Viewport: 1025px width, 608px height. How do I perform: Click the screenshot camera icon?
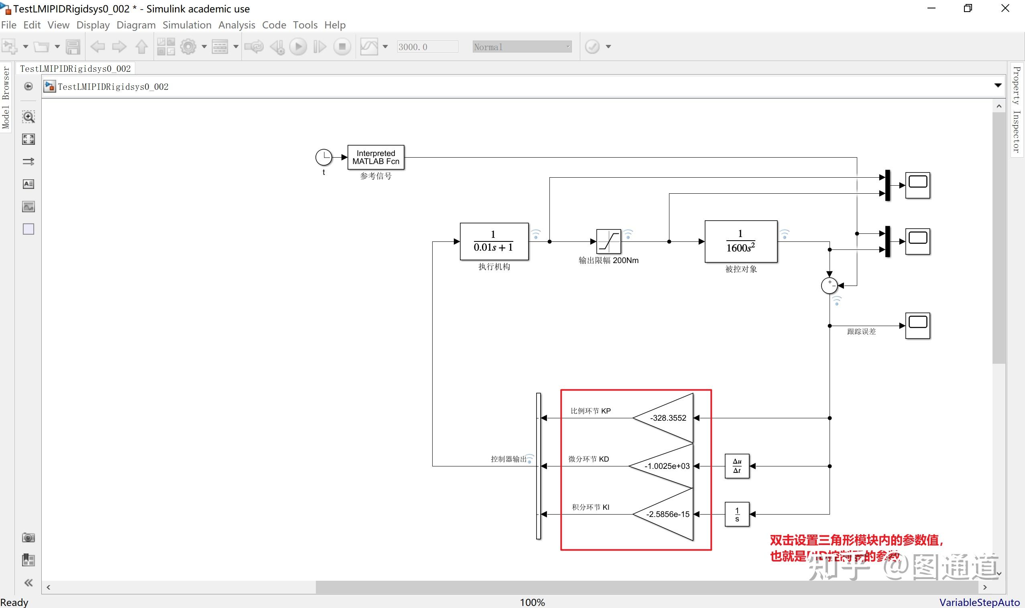(x=28, y=537)
